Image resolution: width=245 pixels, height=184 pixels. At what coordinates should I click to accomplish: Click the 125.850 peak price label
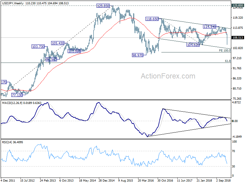pyautogui.click(x=103, y=6)
